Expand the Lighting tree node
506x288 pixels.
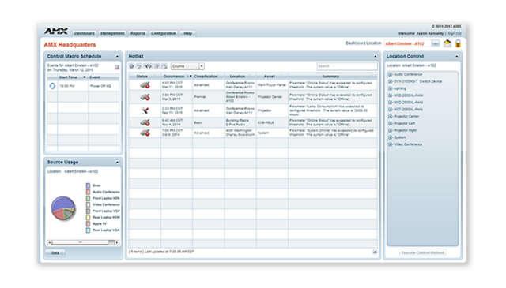(x=390, y=88)
